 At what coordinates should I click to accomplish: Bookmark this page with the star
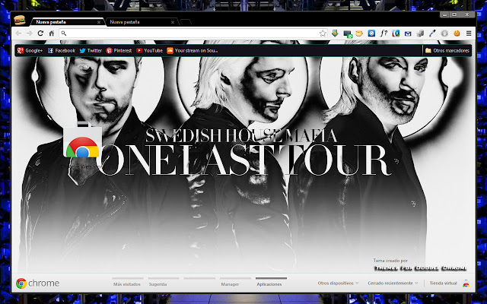323,33
